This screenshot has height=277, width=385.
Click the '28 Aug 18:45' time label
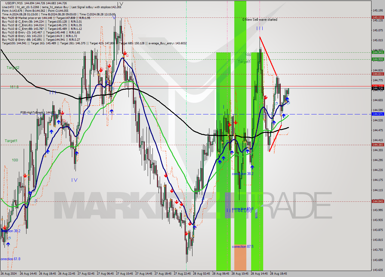[279, 274]
